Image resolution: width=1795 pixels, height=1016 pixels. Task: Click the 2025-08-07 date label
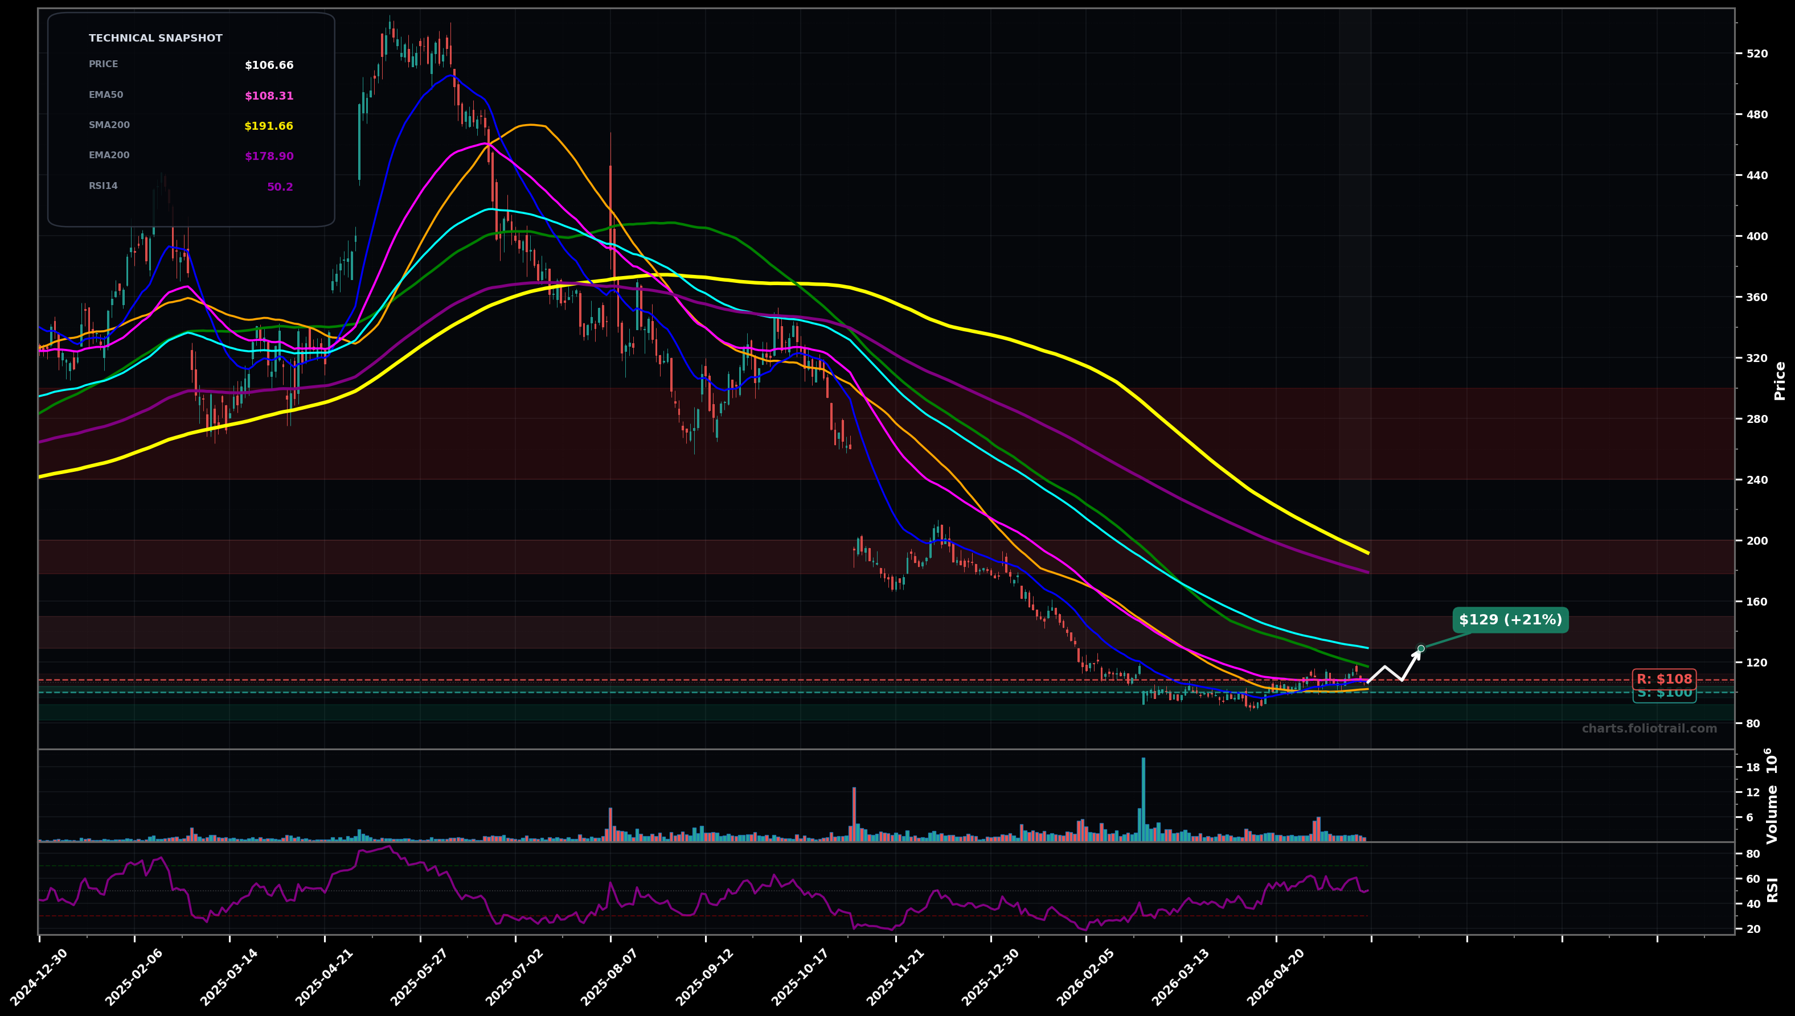point(609,977)
